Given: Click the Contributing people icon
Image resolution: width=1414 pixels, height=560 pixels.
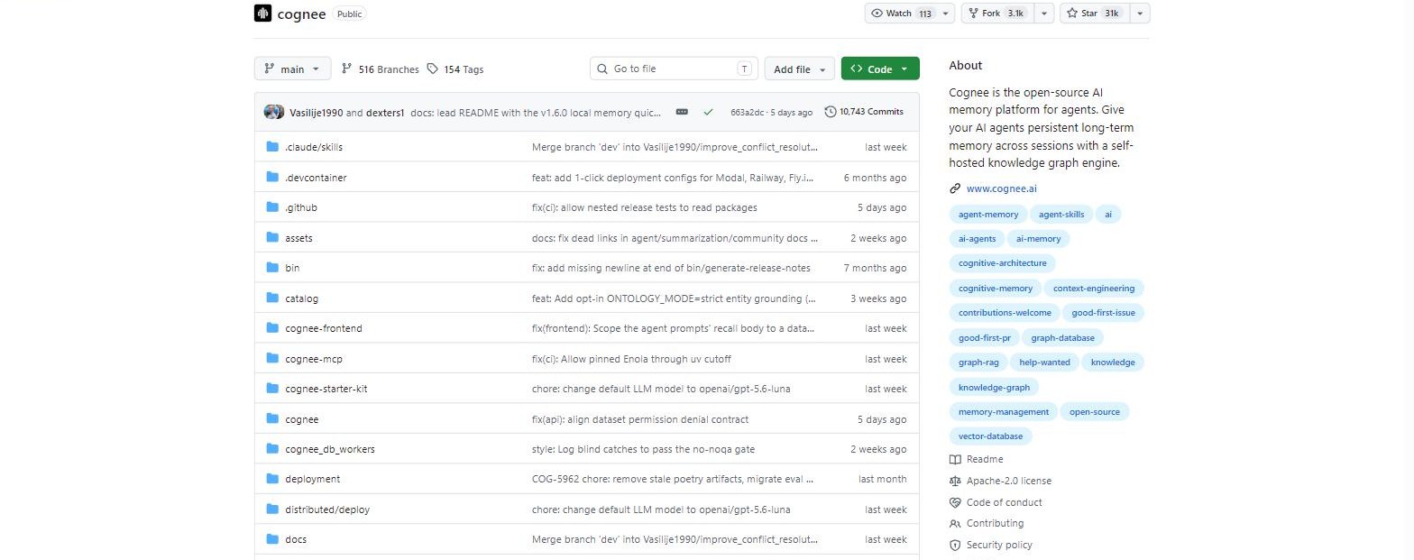Looking at the screenshot, I should point(955,524).
